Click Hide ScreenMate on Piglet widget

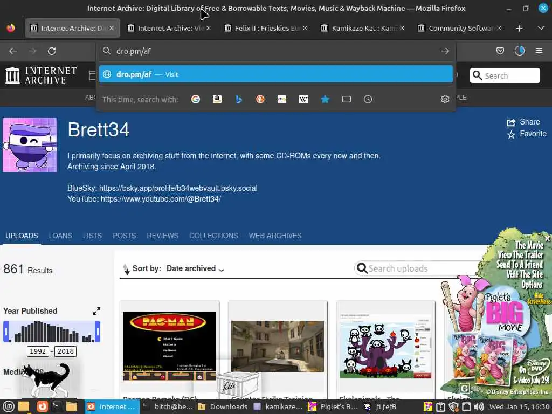(539, 299)
